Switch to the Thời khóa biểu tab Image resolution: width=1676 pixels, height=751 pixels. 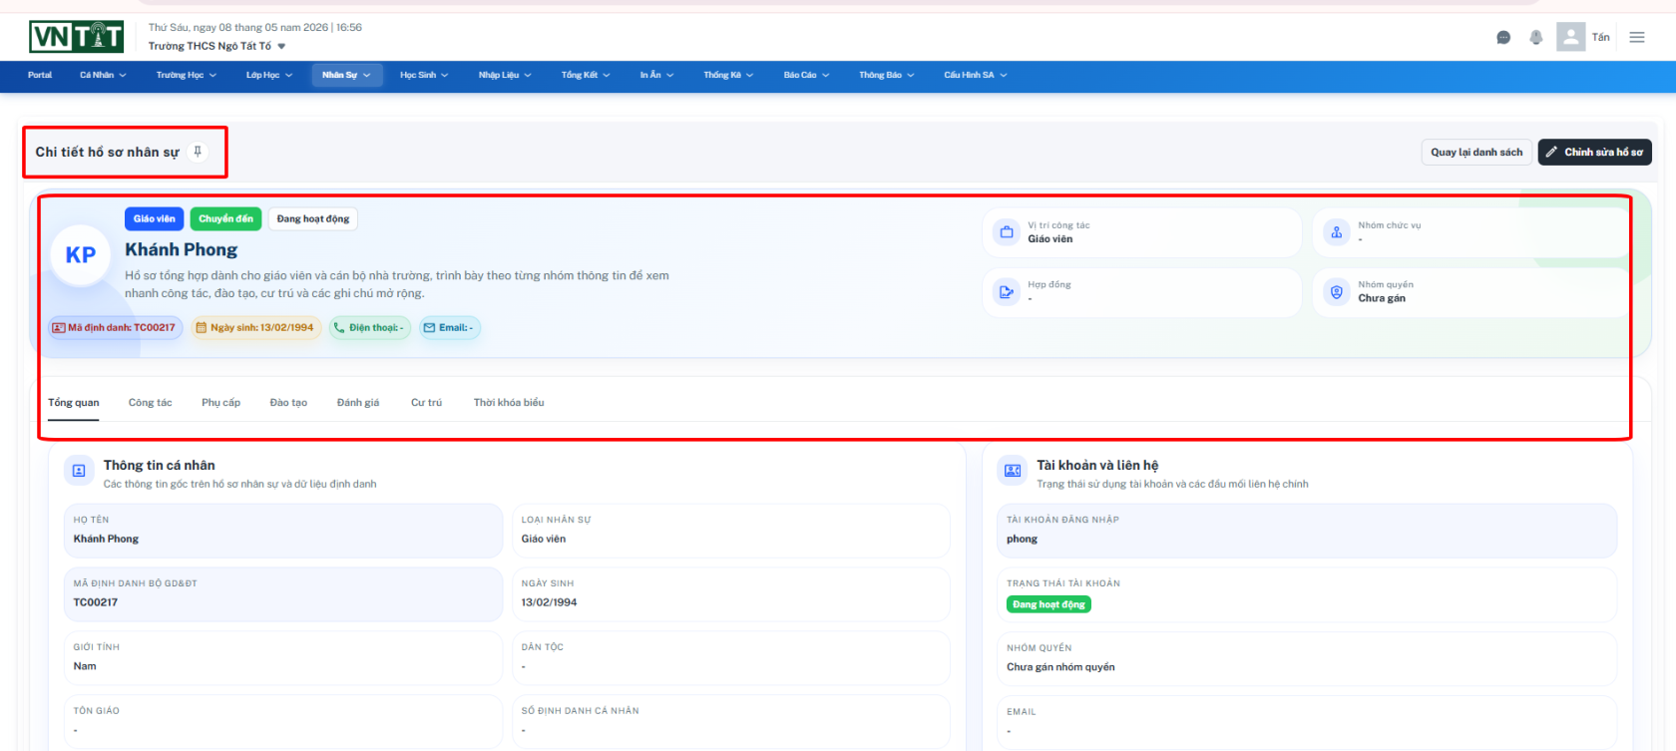509,403
